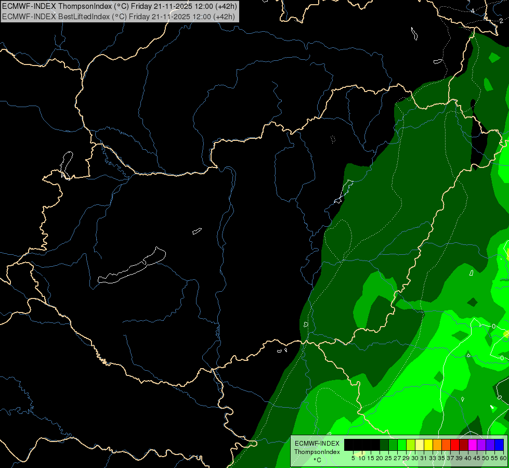Click legend scale value 45
This screenshot has height=468, width=509.
[x=477, y=458]
